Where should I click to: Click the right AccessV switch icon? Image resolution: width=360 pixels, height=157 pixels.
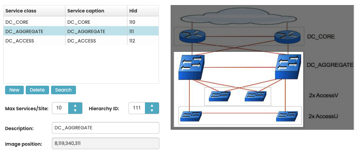(x=256, y=96)
